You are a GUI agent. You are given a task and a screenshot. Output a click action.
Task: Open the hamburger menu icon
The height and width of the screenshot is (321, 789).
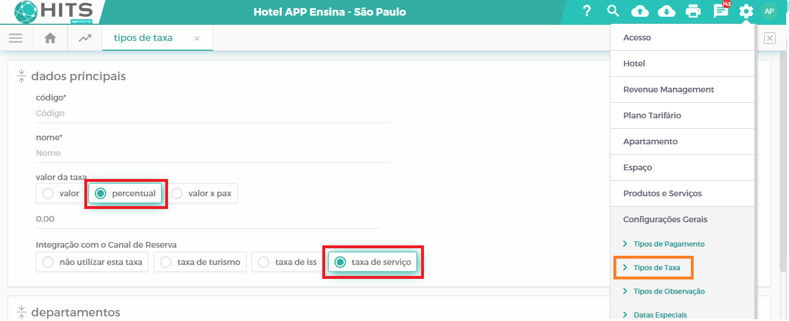tap(16, 38)
